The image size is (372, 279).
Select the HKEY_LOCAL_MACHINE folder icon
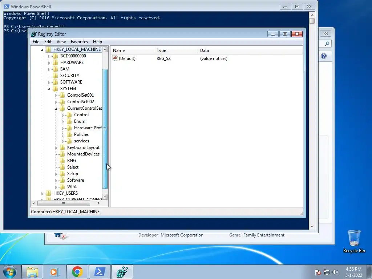pyautogui.click(x=48, y=49)
